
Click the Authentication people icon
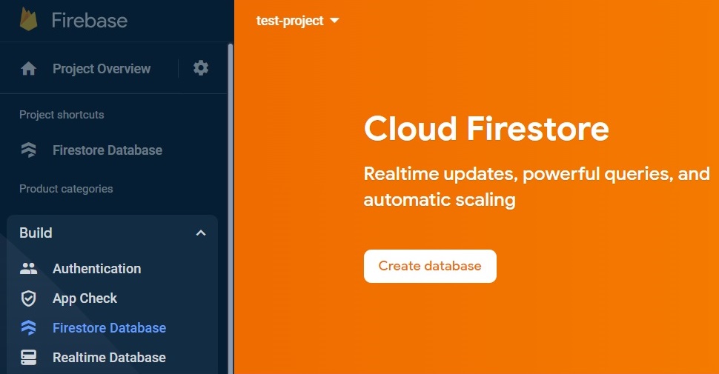click(x=28, y=269)
